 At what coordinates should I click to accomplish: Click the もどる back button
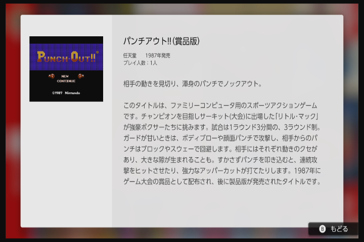(x=333, y=229)
